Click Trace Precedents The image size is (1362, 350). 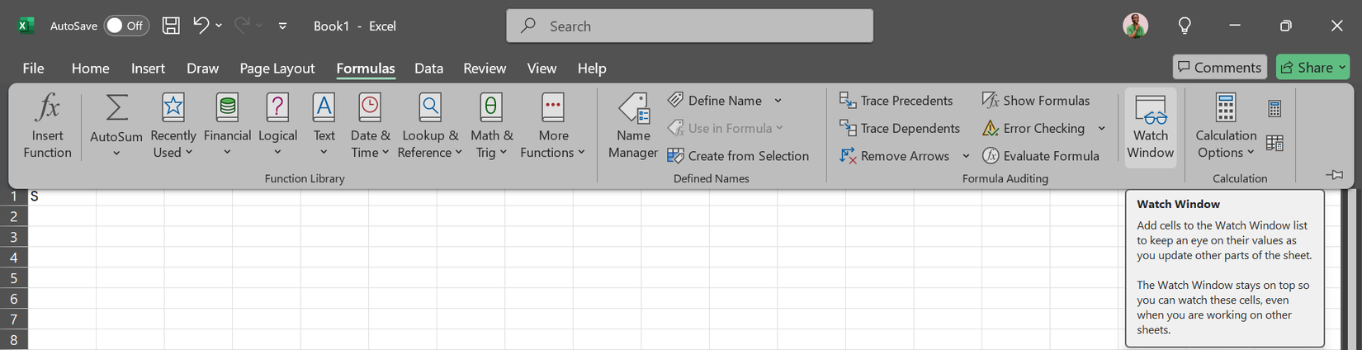(896, 101)
